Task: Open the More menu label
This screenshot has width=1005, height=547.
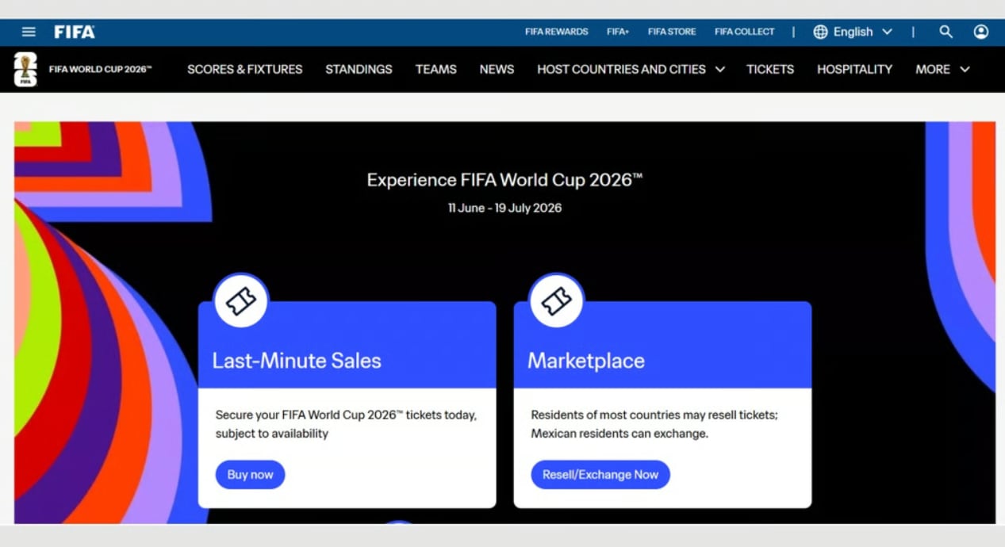Action: pos(933,69)
